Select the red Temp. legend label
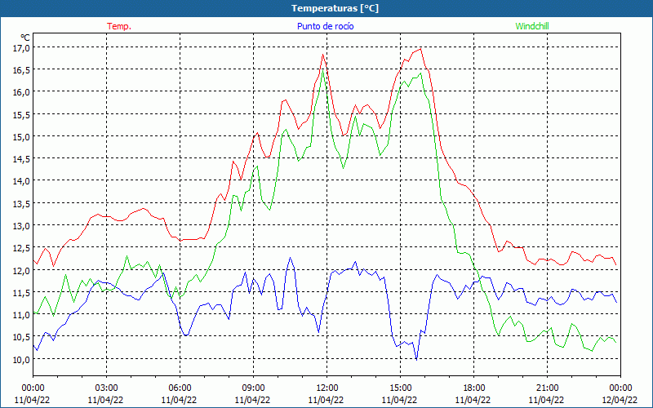The image size is (653, 408). coord(119,26)
